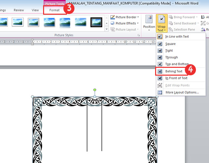Screen dimensions: 209x163
Task: Click the Picture Tools contextual tab header
Action: (55, 4)
